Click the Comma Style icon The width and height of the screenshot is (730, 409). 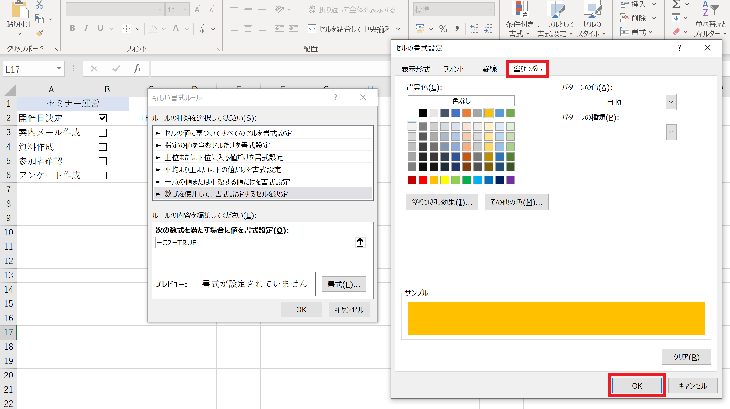[x=457, y=29]
